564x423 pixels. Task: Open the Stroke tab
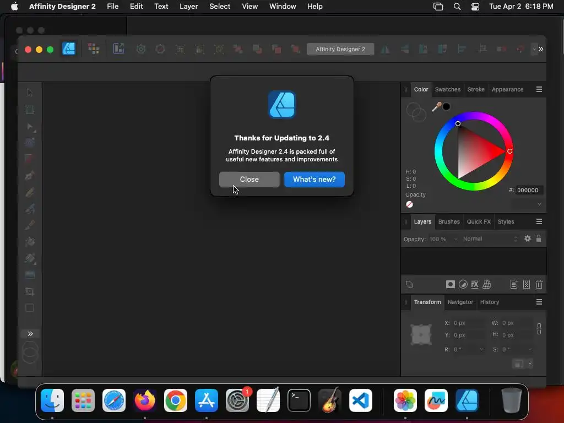(476, 89)
